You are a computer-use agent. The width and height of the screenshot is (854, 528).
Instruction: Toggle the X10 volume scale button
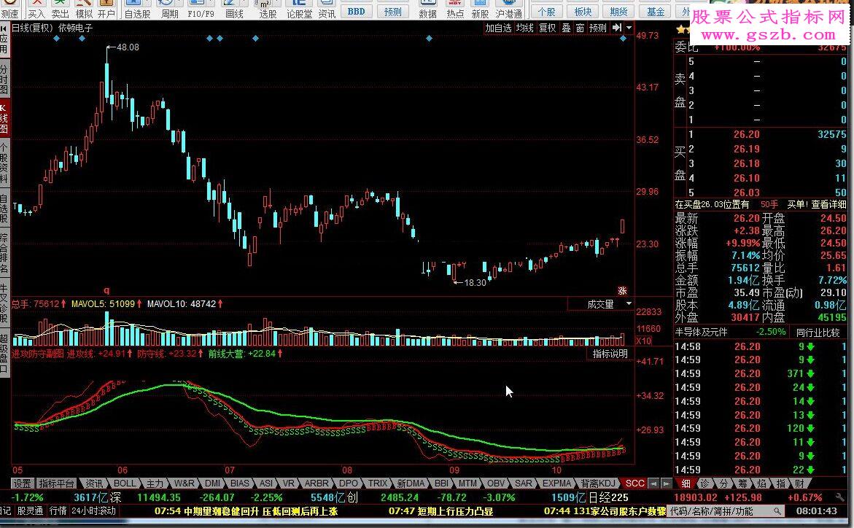click(644, 341)
